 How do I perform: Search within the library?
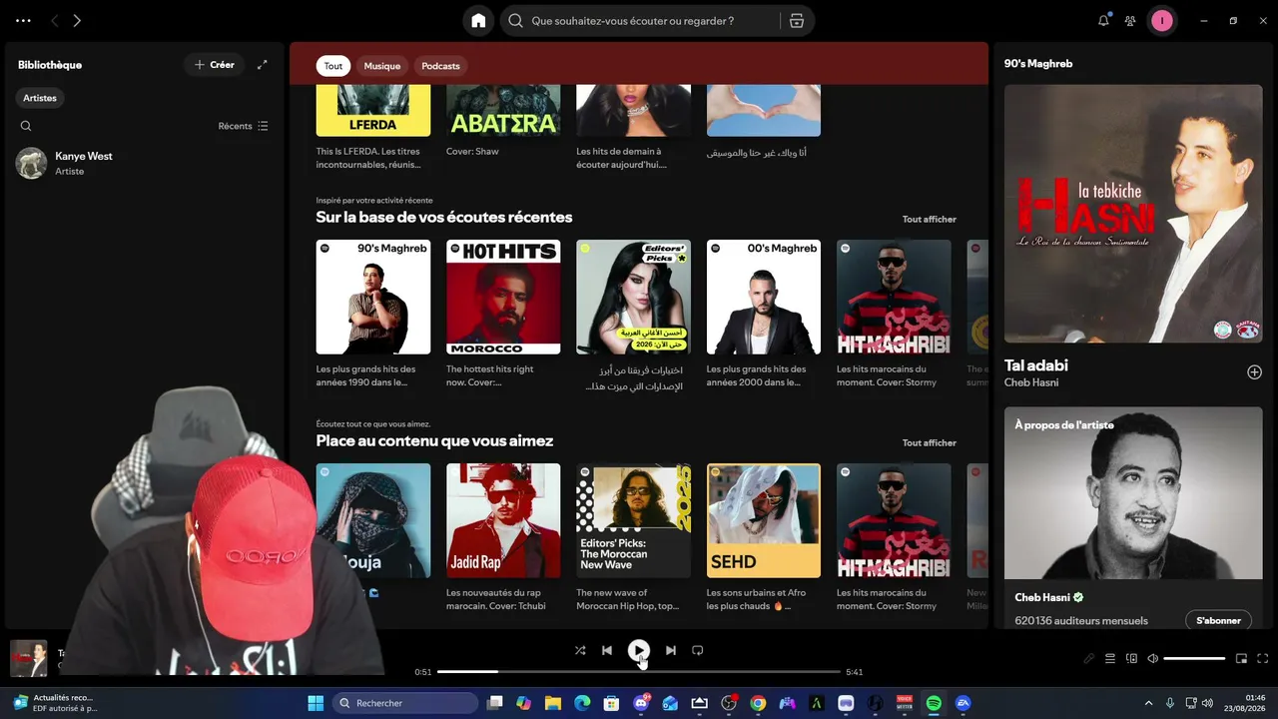26,126
